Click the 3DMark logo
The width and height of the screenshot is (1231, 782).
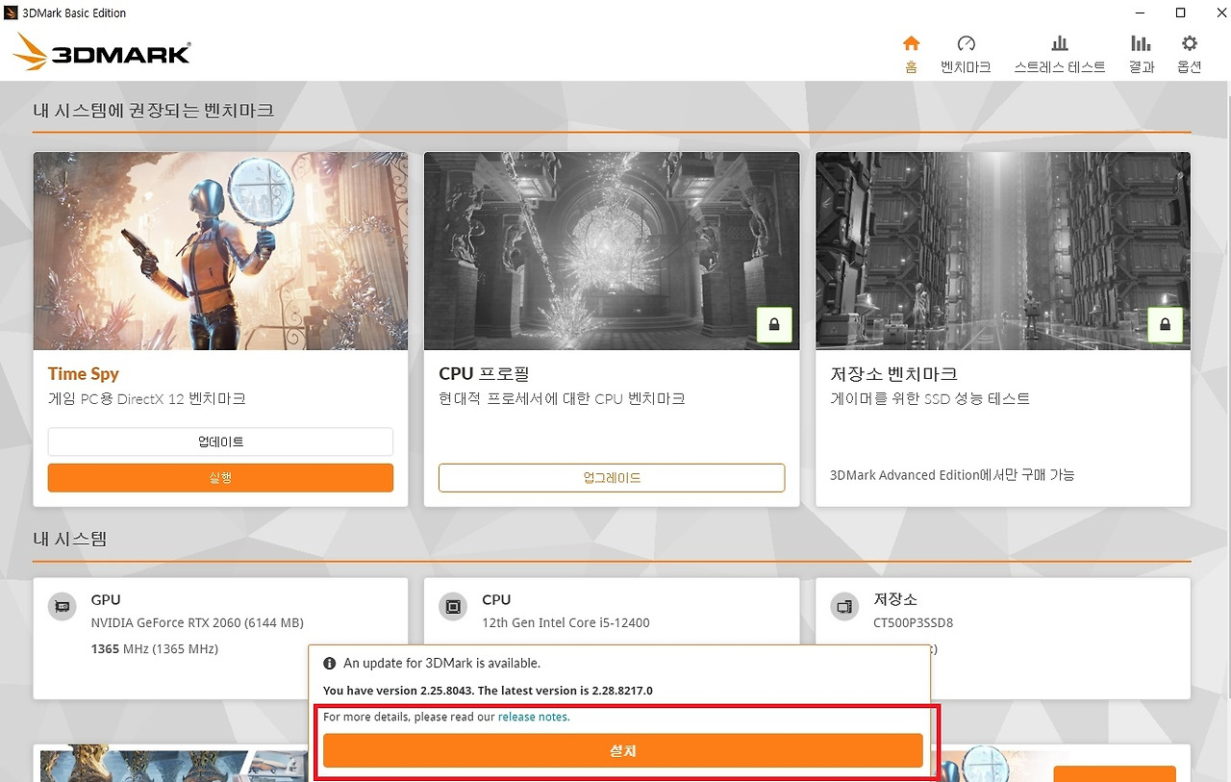coord(100,51)
